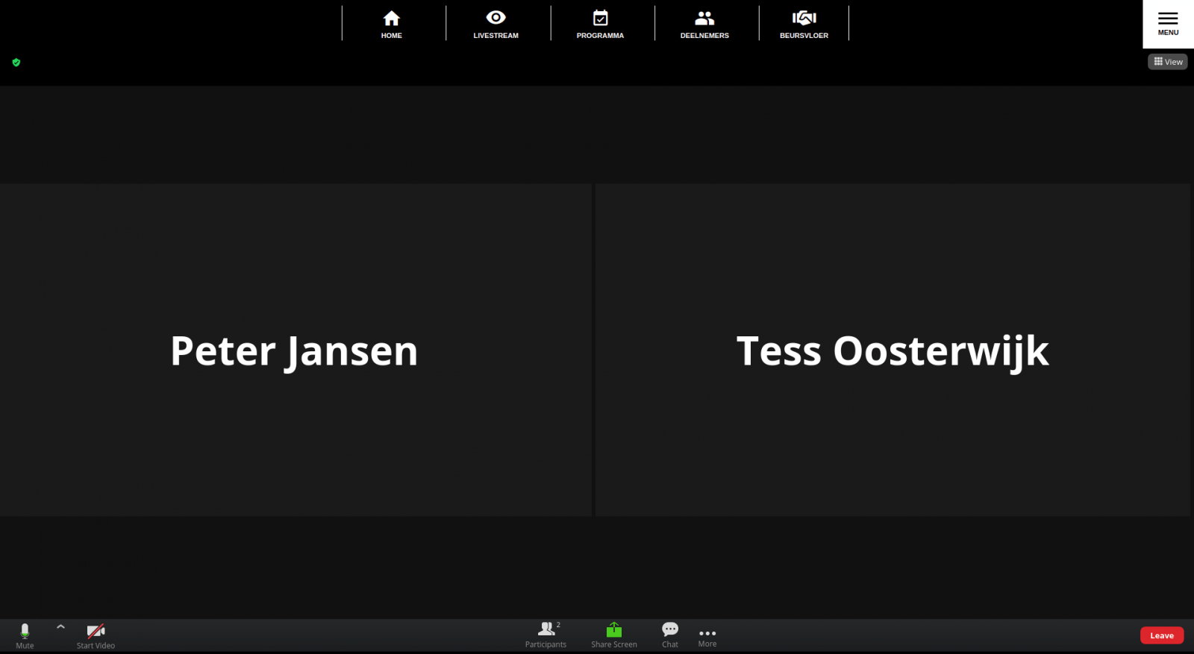
Task: Click the green security shield icon
Action: point(16,63)
